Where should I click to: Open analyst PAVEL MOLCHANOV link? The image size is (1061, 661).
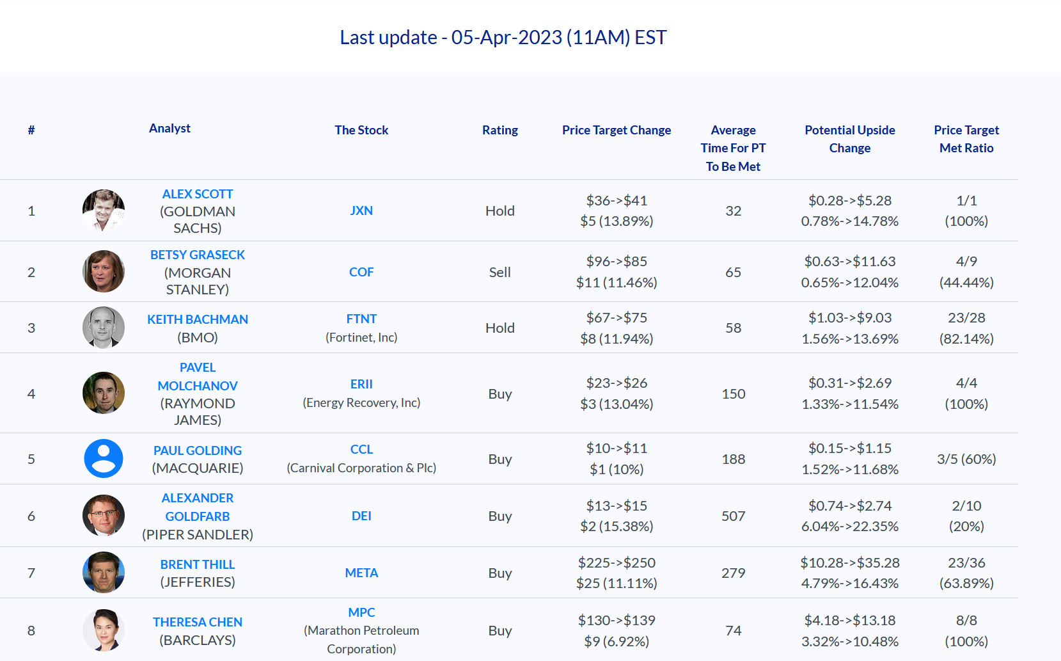point(198,377)
